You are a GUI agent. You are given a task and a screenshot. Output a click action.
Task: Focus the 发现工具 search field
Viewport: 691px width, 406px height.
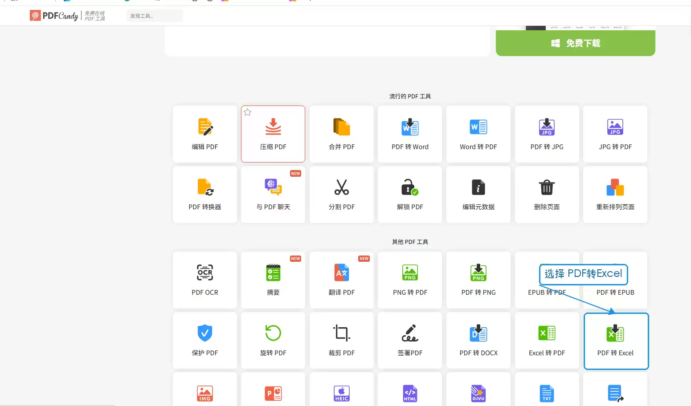point(154,16)
